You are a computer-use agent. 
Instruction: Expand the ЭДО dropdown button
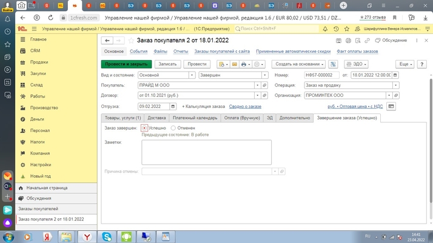(x=358, y=64)
